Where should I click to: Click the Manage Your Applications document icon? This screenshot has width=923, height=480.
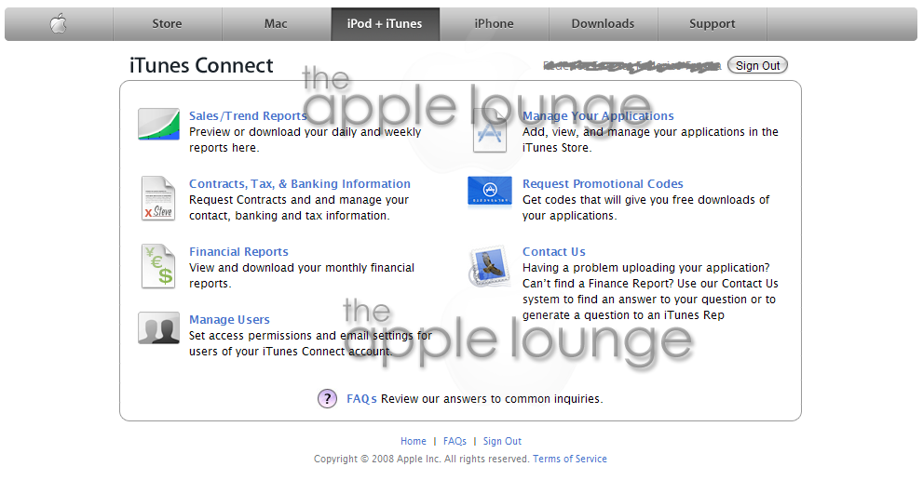pyautogui.click(x=490, y=130)
